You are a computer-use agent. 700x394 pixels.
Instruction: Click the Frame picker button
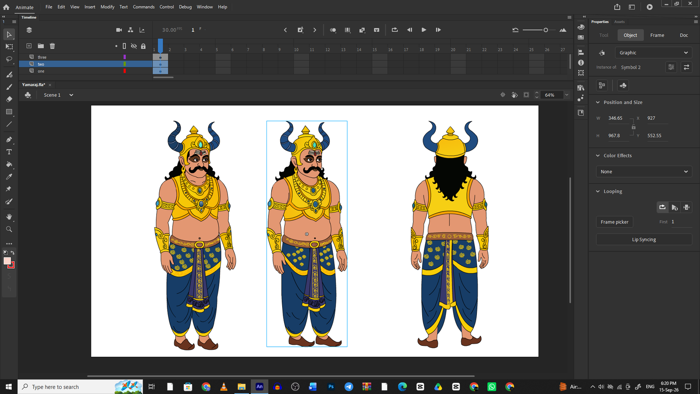pyautogui.click(x=614, y=222)
